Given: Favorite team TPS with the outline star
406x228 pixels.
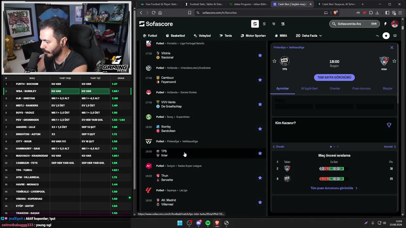Looking at the screenshot, I should click(274, 61).
